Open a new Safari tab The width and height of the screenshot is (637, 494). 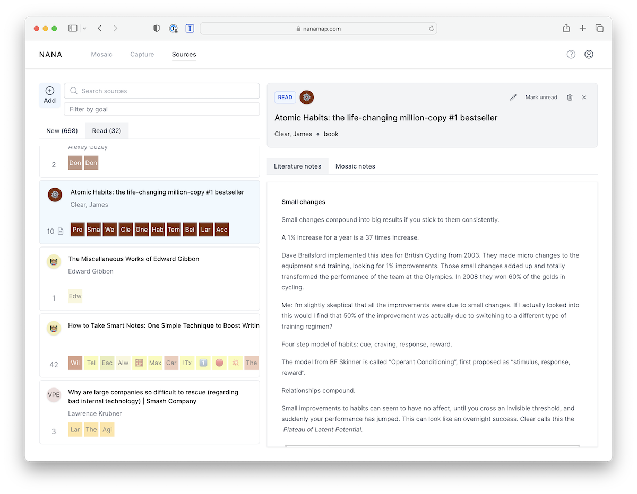coord(582,28)
